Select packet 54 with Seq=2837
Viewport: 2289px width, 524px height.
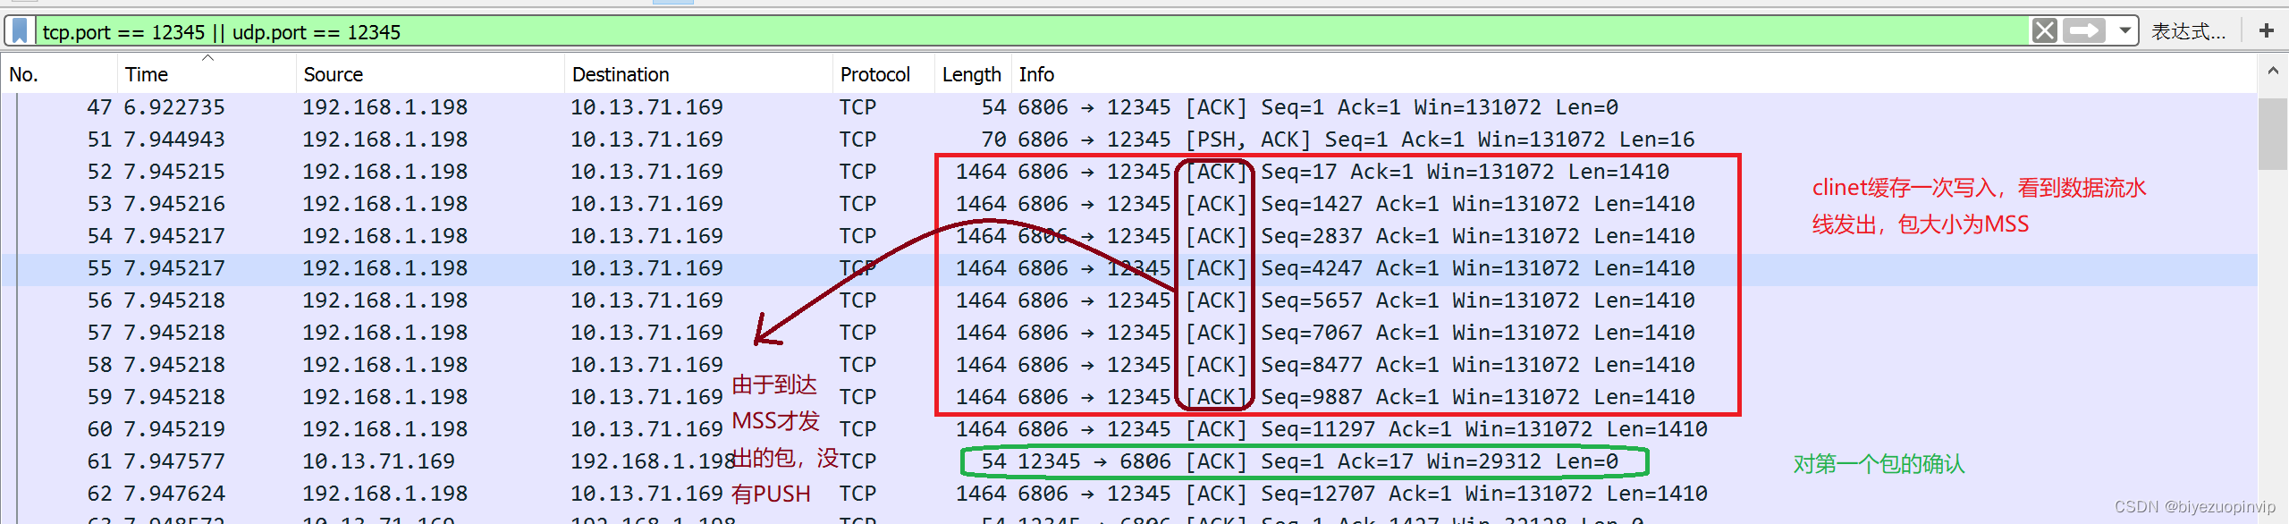tap(1128, 236)
